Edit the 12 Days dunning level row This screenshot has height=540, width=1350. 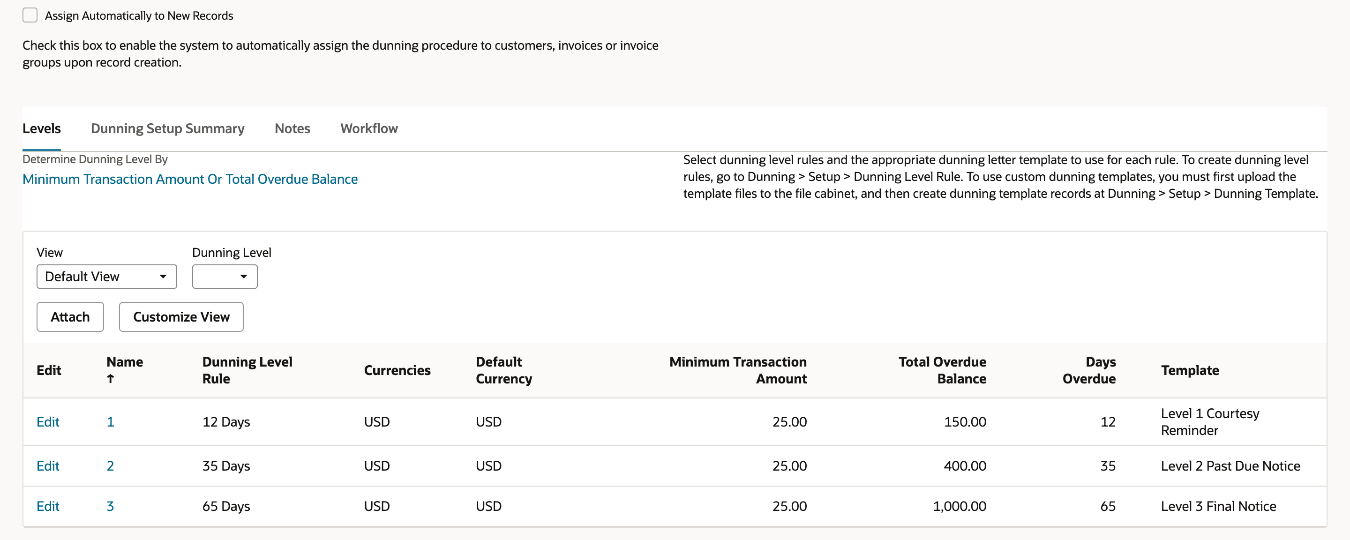click(x=48, y=421)
